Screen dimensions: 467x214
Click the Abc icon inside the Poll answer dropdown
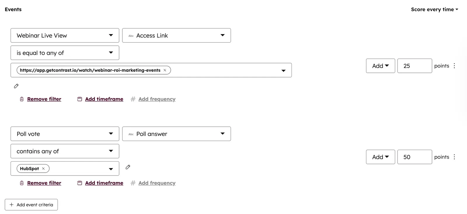tap(131, 134)
